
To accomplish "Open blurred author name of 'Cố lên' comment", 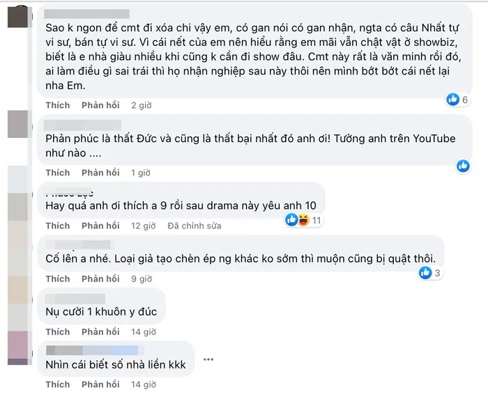I will [78, 245].
